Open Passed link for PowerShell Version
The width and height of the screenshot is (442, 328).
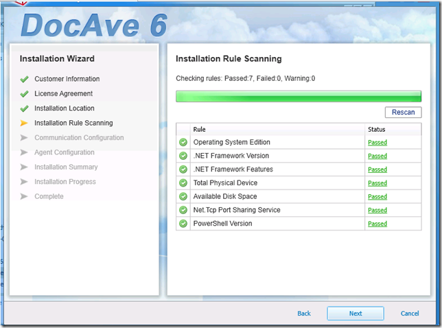pos(377,224)
